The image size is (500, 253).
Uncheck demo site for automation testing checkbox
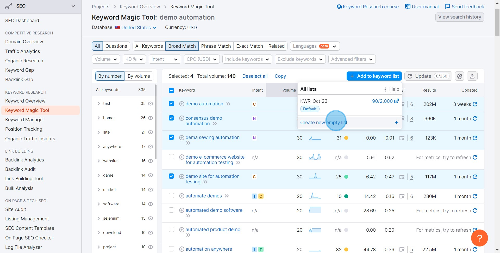[171, 176]
